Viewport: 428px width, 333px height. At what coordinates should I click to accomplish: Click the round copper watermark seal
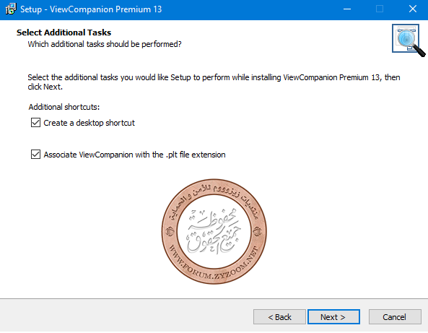[x=214, y=232]
